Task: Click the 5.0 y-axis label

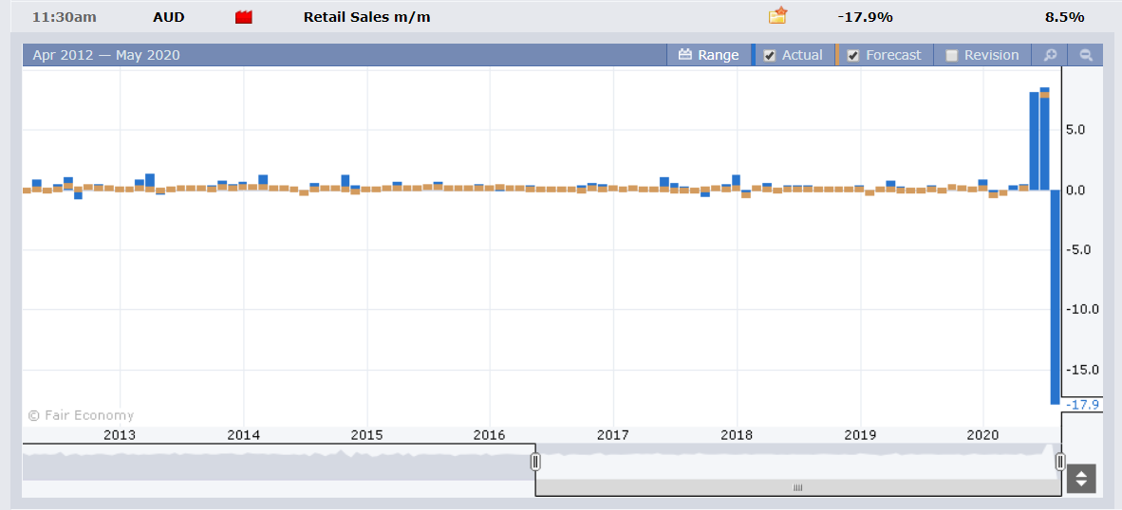Action: tap(1075, 130)
